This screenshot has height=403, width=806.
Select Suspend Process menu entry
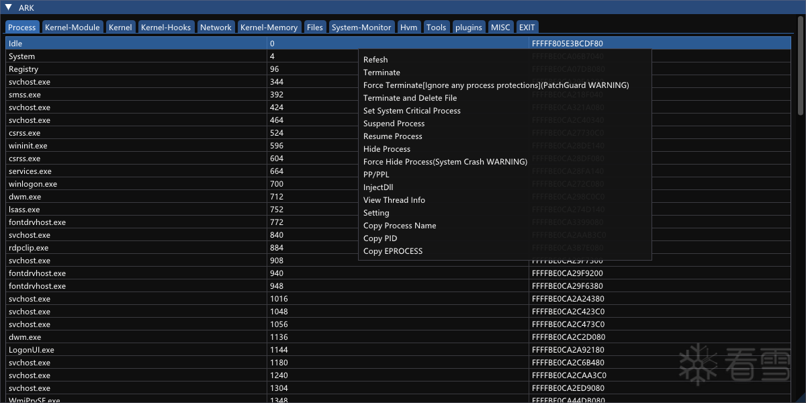click(x=394, y=124)
